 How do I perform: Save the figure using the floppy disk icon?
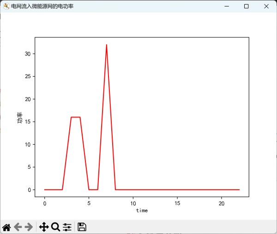coord(82,227)
